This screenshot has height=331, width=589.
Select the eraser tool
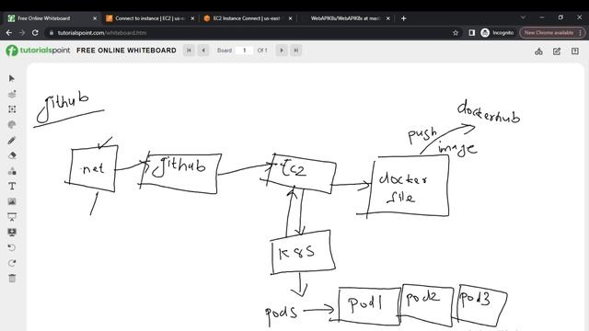coord(12,155)
